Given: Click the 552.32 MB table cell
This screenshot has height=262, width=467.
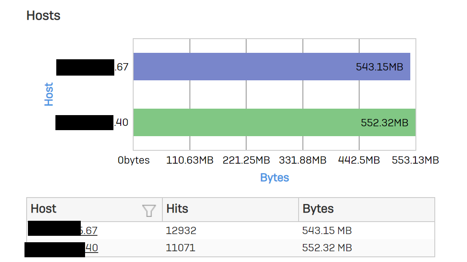Looking at the screenshot, I should point(327,248).
